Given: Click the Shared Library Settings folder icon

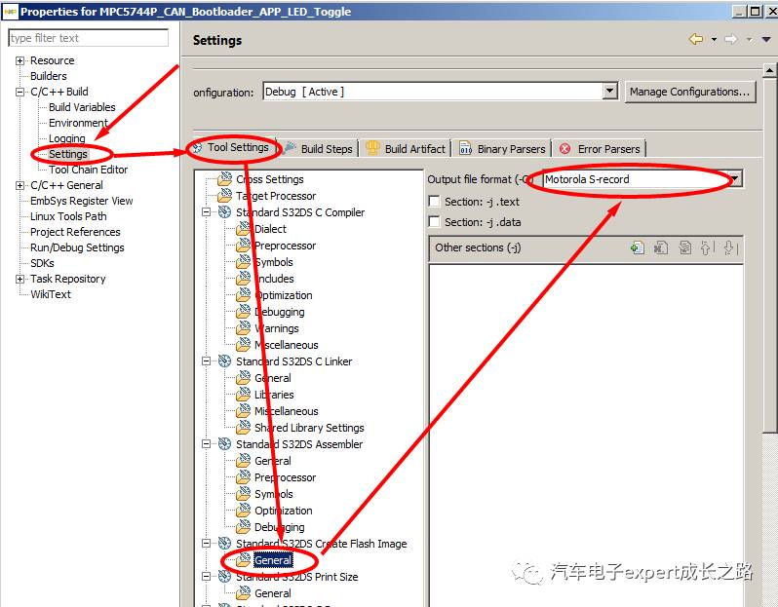Looking at the screenshot, I should pos(243,427).
